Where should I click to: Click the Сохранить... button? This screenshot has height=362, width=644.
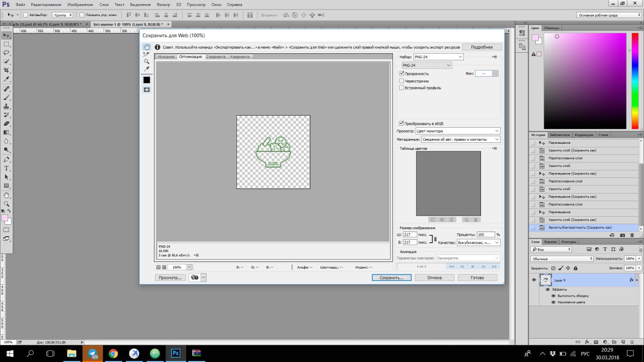click(x=391, y=278)
